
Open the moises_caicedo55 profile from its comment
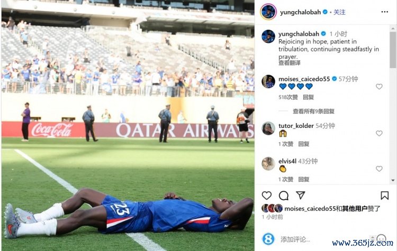[x=304, y=79]
